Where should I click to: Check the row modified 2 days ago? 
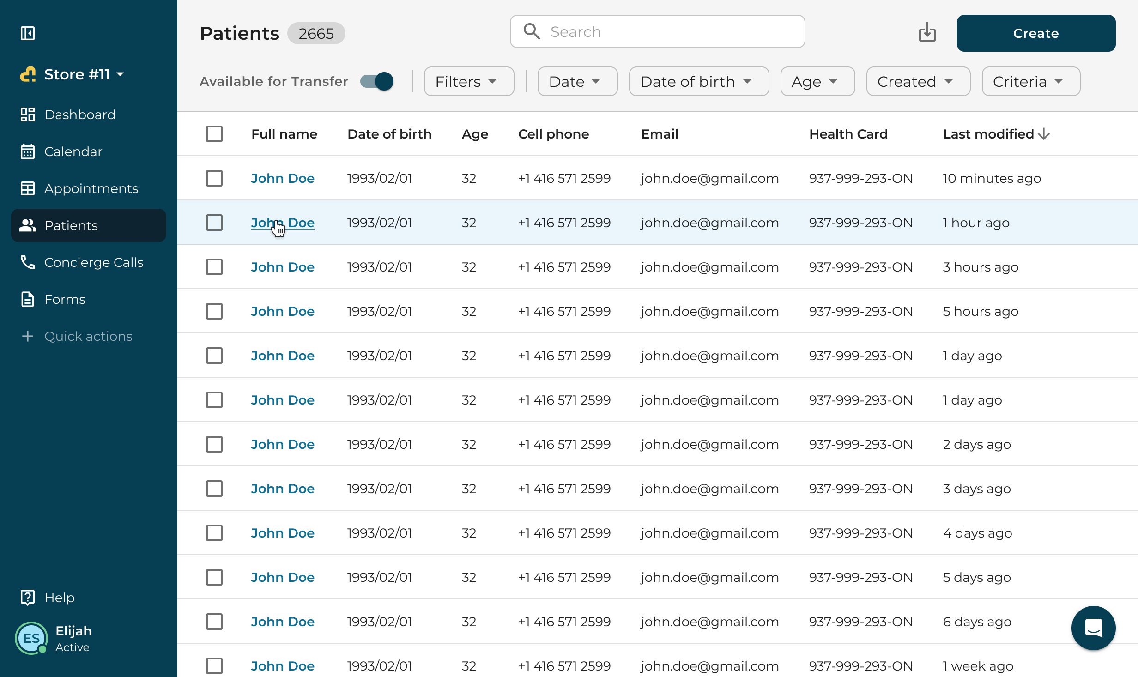[214, 444]
